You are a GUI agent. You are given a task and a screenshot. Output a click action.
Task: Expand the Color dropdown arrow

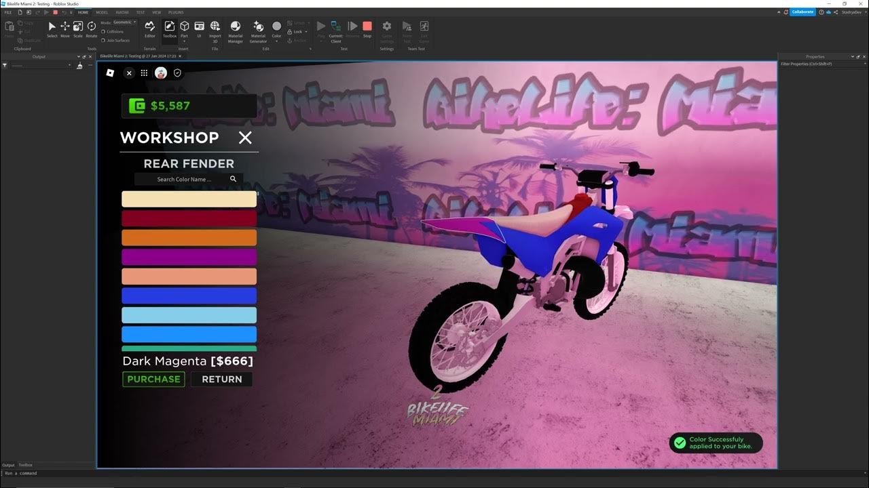(276, 40)
